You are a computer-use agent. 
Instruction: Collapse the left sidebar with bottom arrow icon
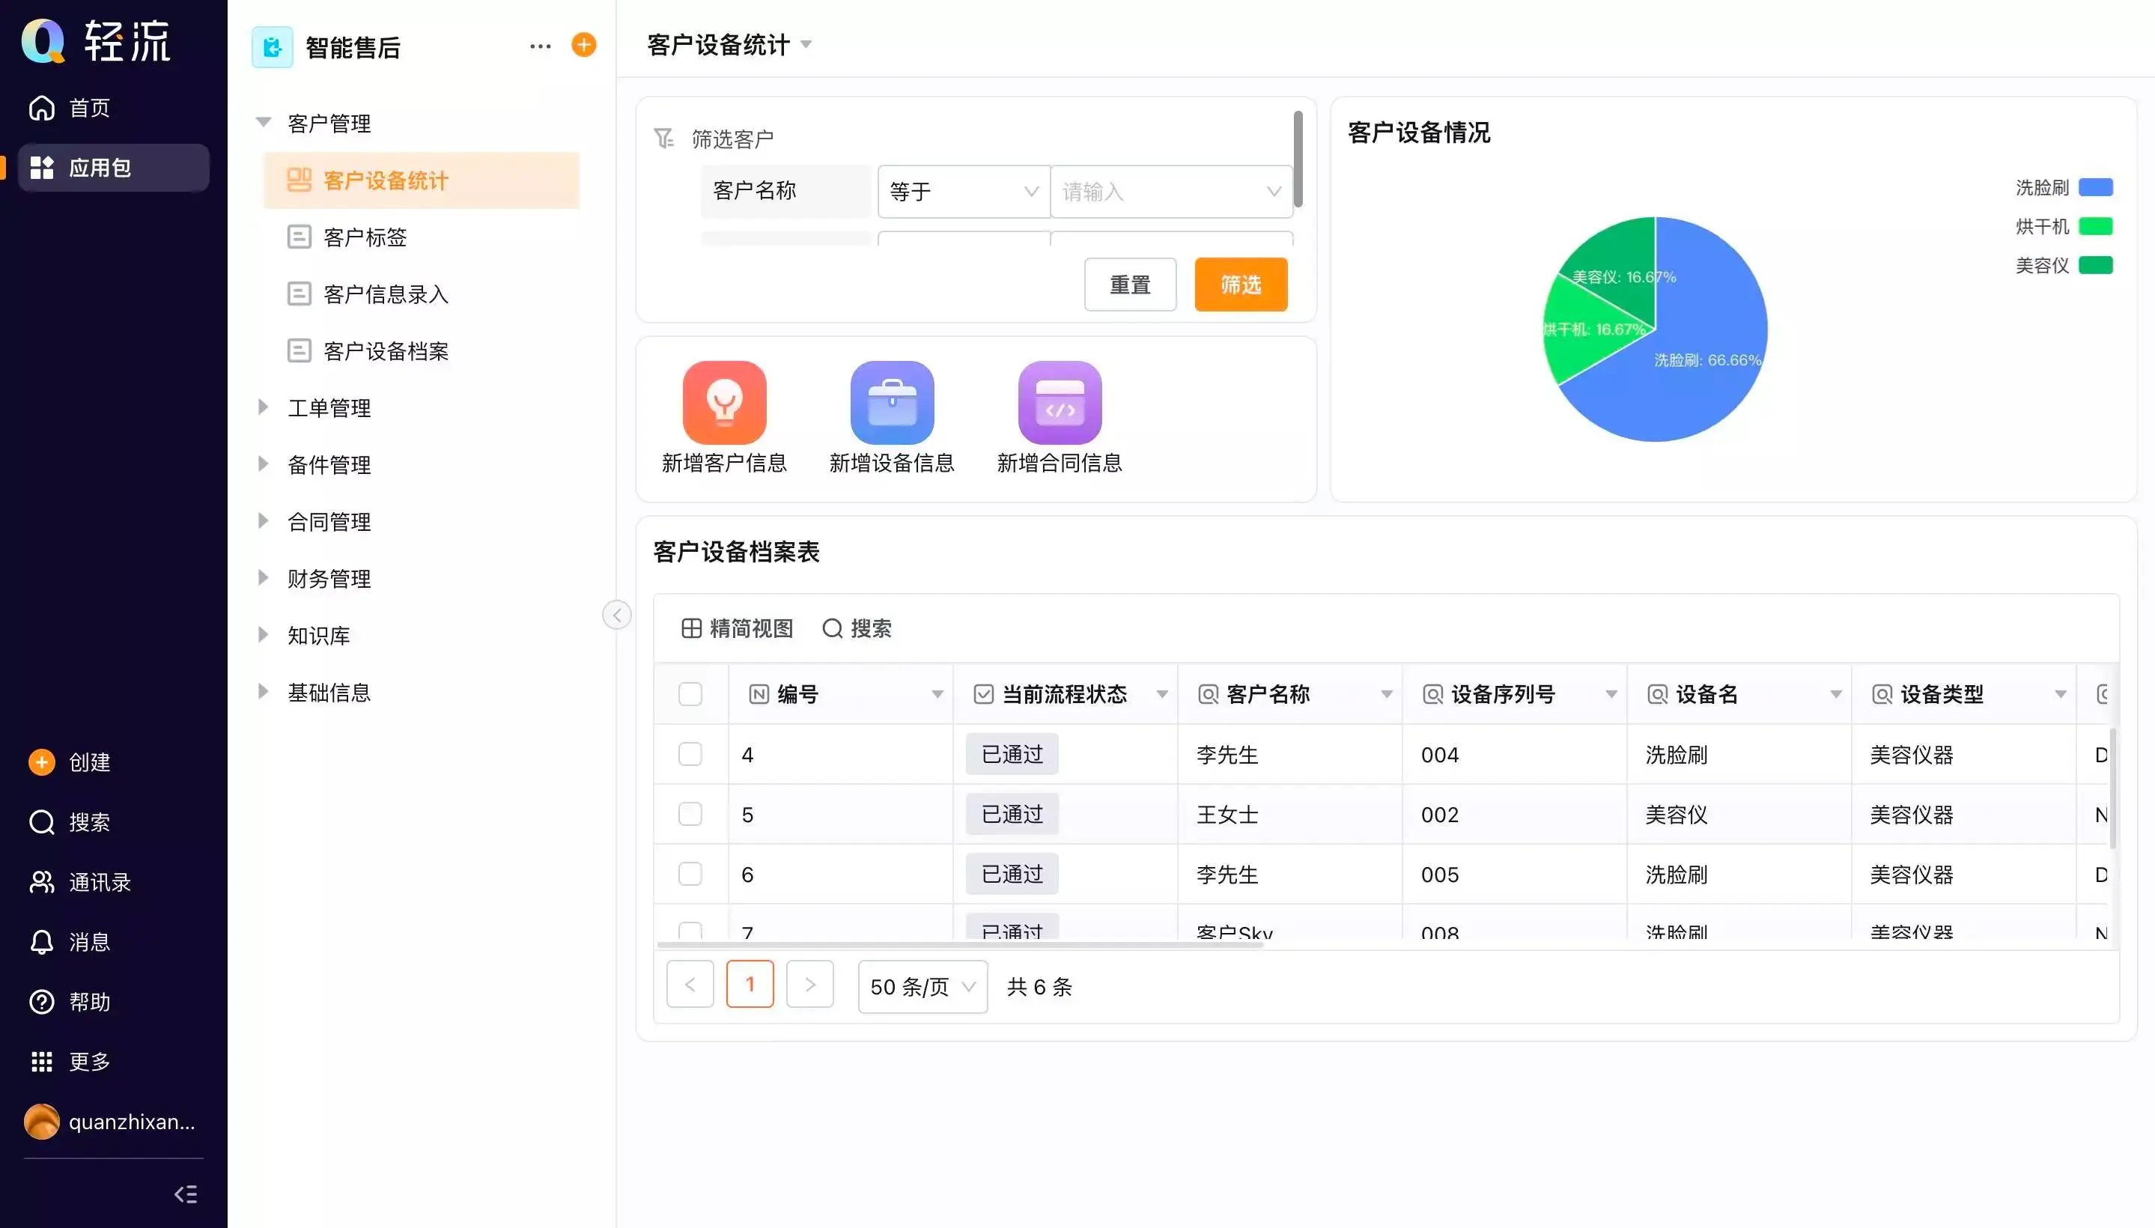point(186,1194)
